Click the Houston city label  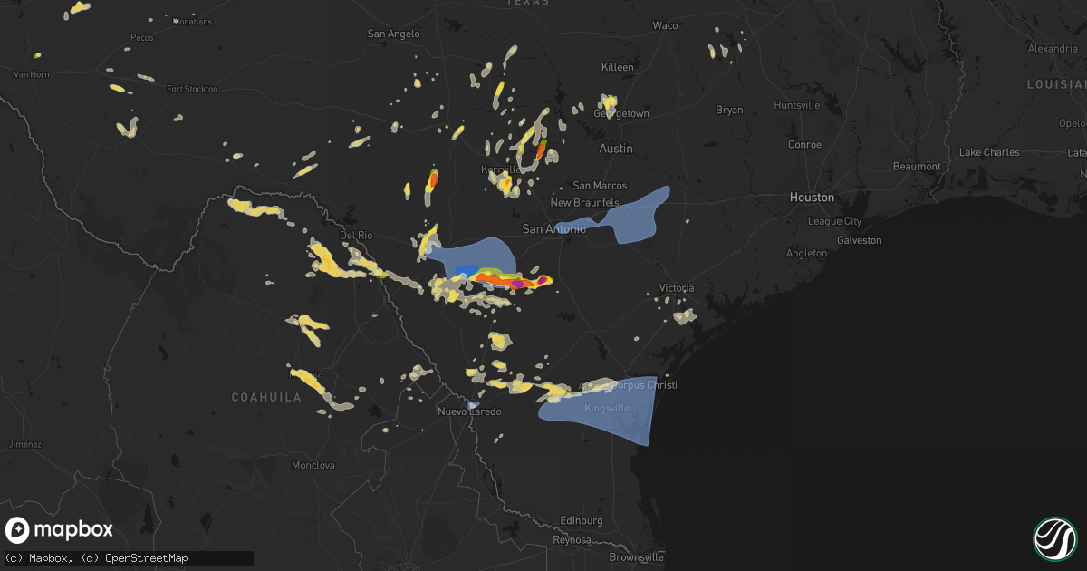pyautogui.click(x=812, y=197)
